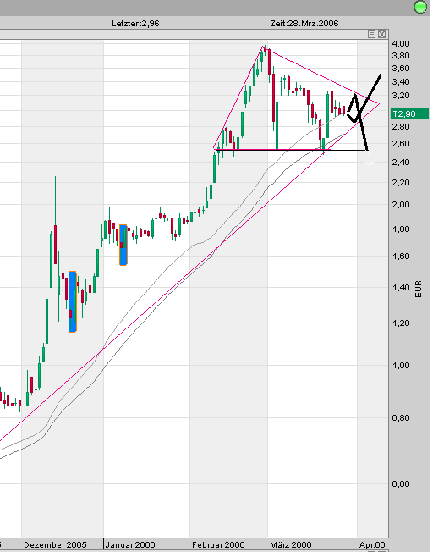Viewport: 433px width, 552px height.
Task: Close the chart panel with X icon
Action: [382, 34]
